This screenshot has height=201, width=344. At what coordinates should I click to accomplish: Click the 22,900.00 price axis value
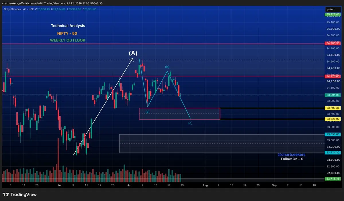coord(333,167)
